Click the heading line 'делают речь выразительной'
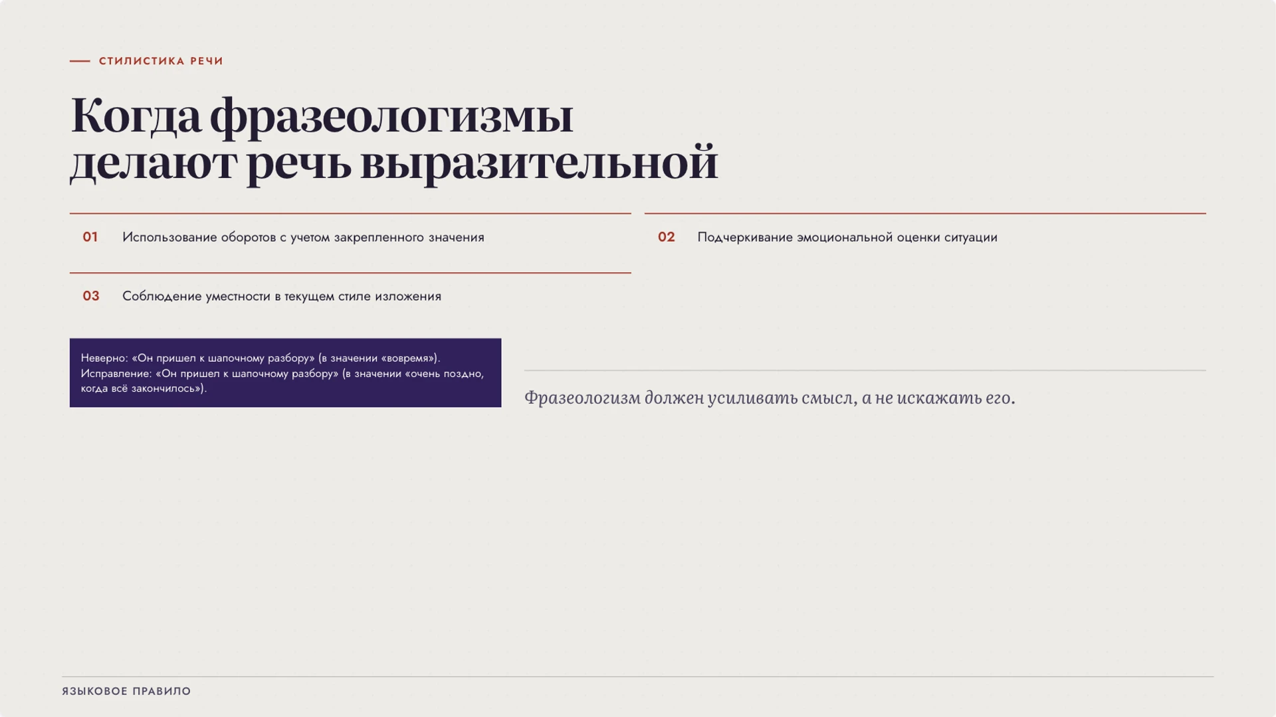Image resolution: width=1276 pixels, height=717 pixels. click(394, 163)
